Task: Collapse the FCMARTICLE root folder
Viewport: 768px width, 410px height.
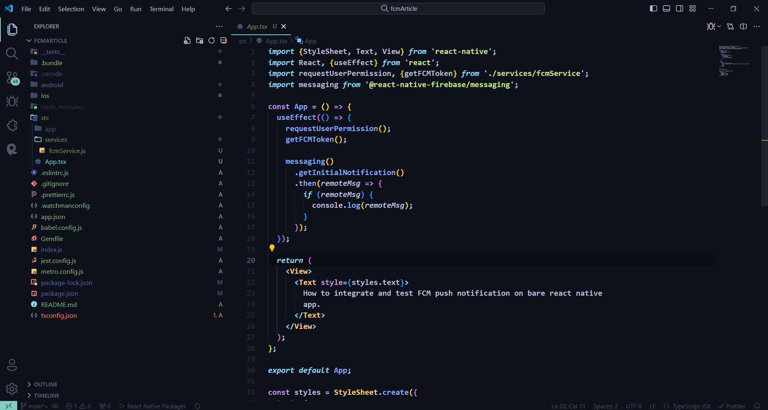Action: point(50,41)
